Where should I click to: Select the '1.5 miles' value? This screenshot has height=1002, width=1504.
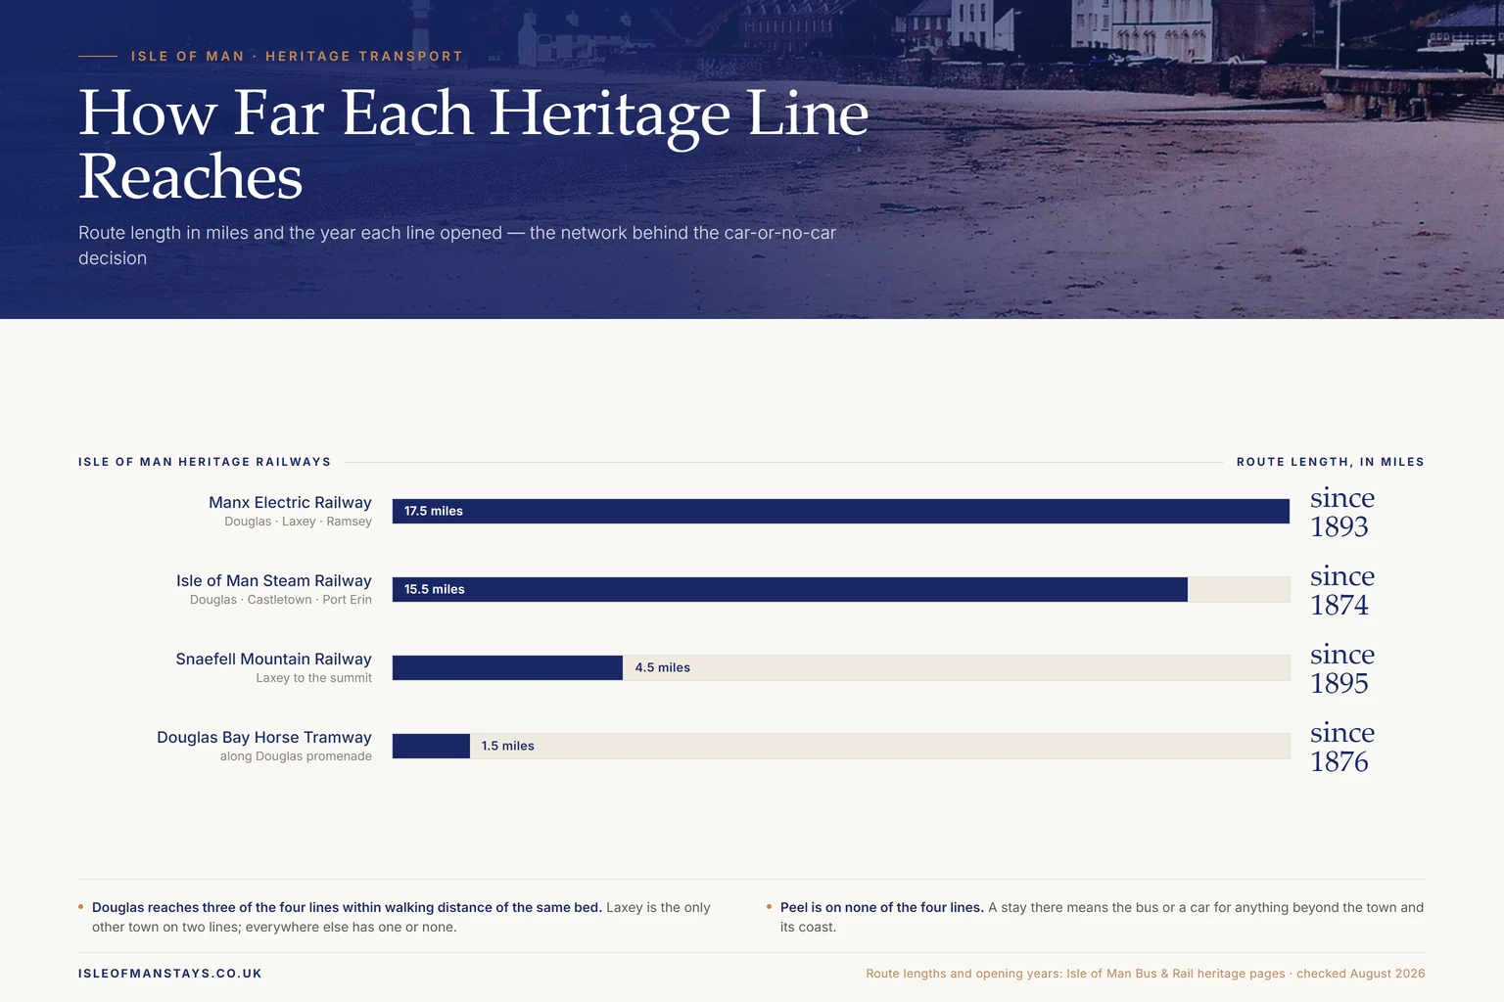tap(508, 746)
